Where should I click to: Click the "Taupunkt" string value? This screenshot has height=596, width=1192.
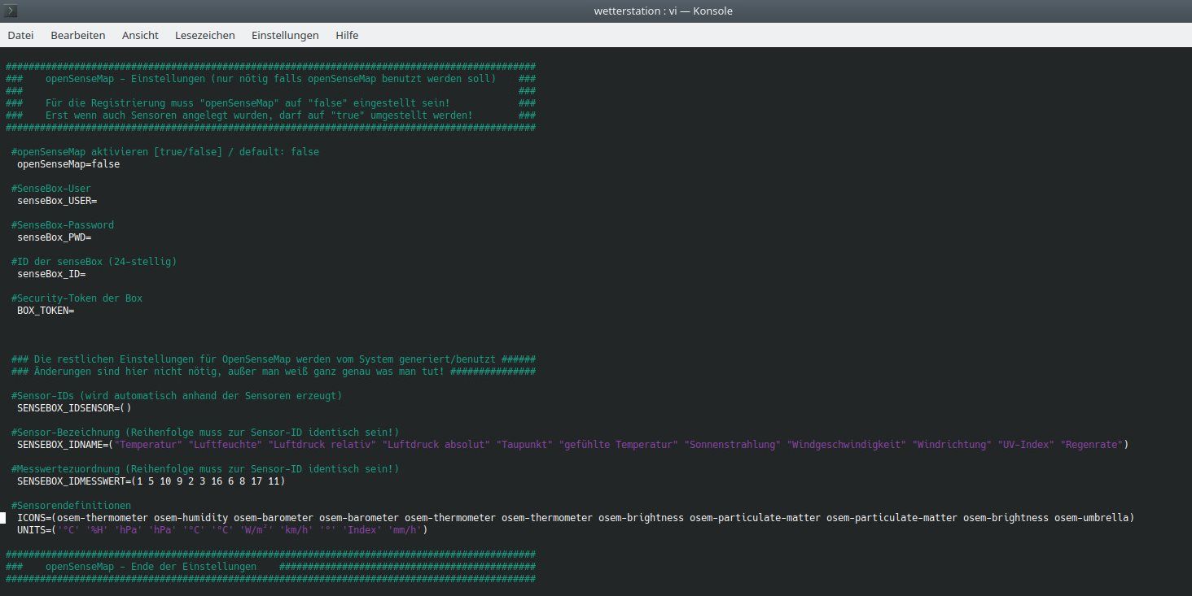tap(524, 445)
